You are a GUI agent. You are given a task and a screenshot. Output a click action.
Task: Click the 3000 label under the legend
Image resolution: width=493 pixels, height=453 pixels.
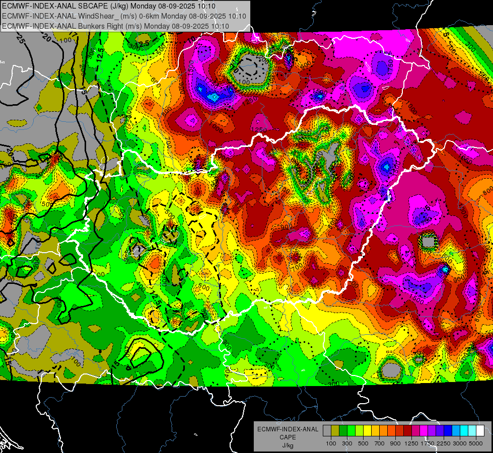pyautogui.click(x=460, y=443)
